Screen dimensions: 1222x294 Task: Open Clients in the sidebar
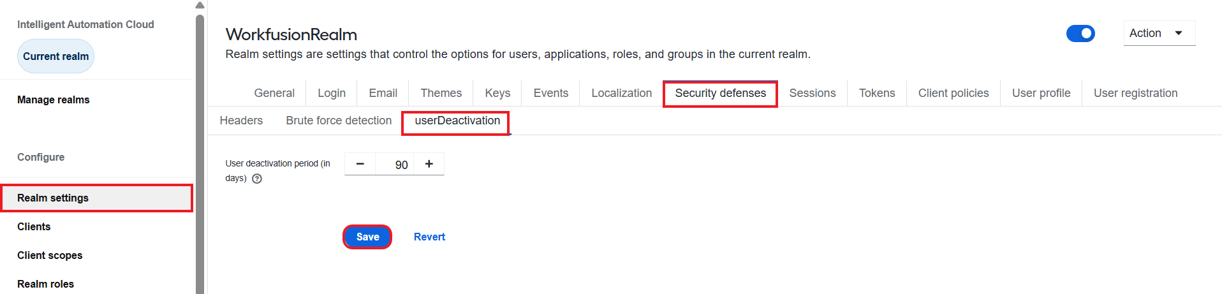coord(34,226)
